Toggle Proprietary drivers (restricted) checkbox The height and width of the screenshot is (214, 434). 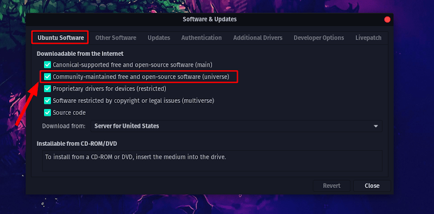tap(48, 88)
